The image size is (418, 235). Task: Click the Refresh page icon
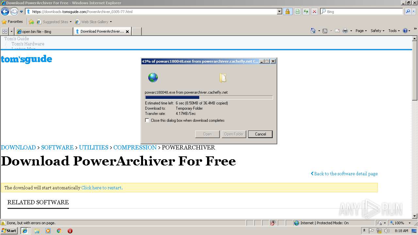(306, 11)
